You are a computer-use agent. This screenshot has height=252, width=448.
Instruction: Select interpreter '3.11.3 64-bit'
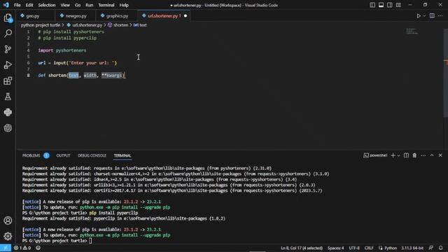(x=412, y=248)
